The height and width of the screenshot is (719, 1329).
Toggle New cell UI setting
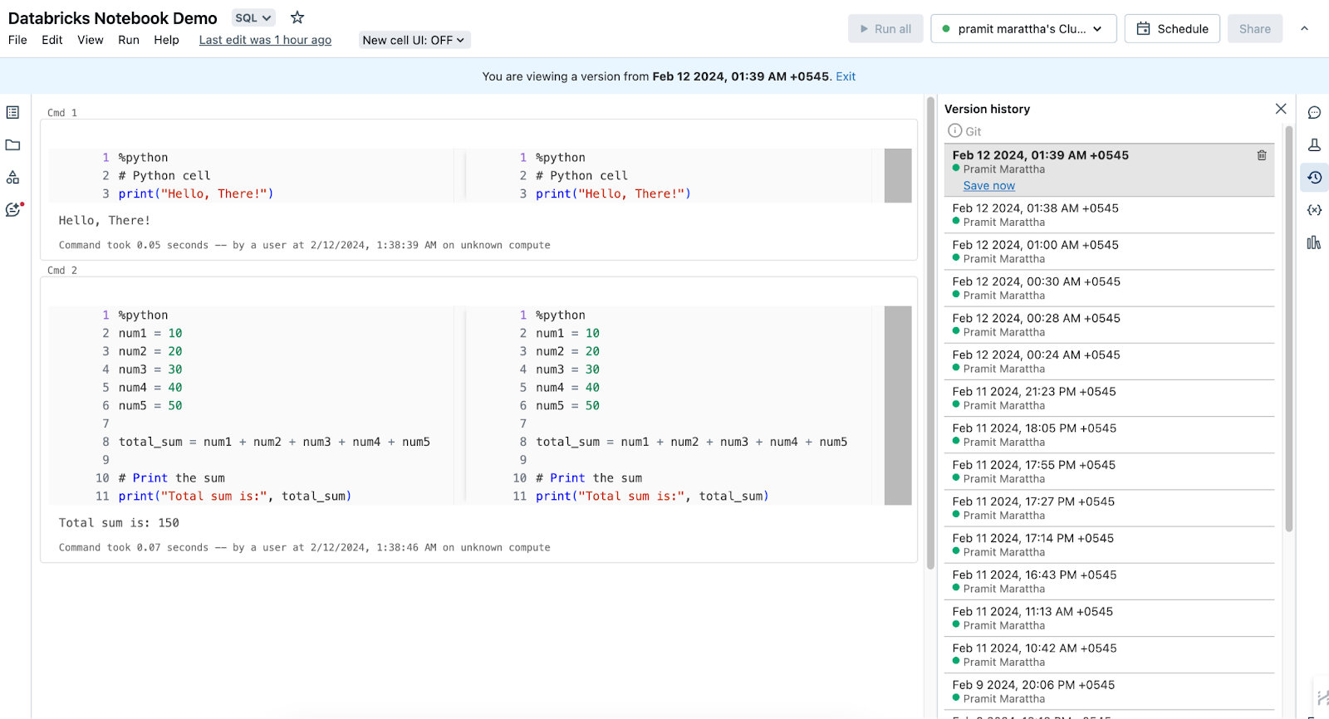[414, 40]
